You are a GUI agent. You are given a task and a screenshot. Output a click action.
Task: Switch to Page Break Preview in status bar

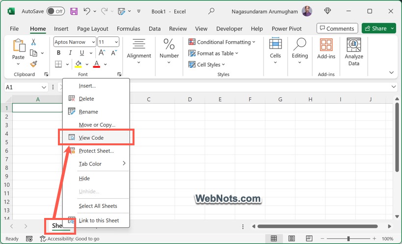pos(309,239)
